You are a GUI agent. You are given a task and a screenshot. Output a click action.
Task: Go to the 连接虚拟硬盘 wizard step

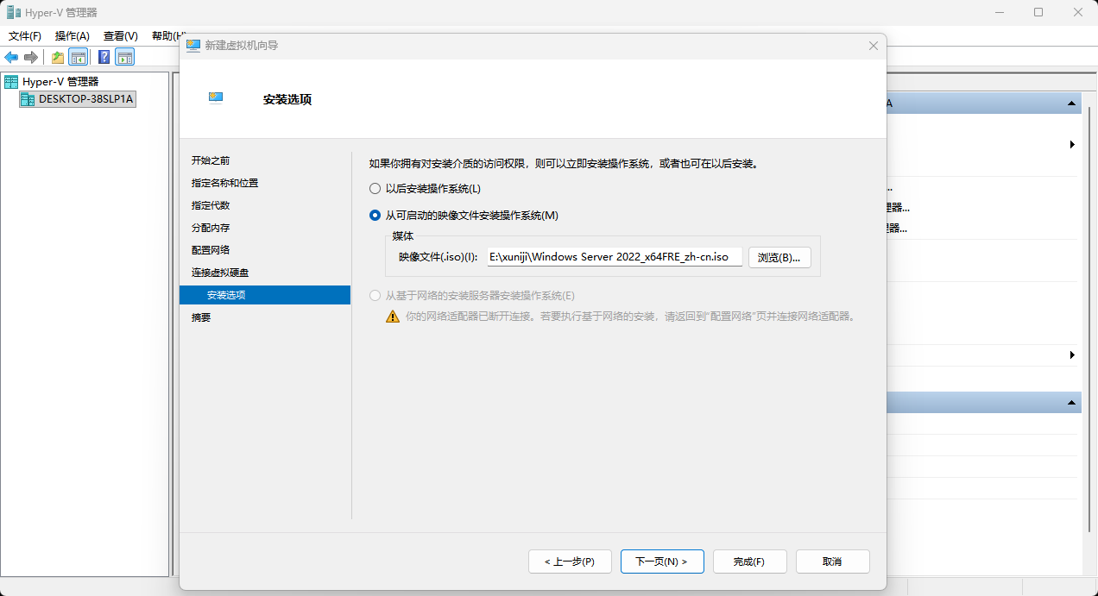(x=220, y=273)
